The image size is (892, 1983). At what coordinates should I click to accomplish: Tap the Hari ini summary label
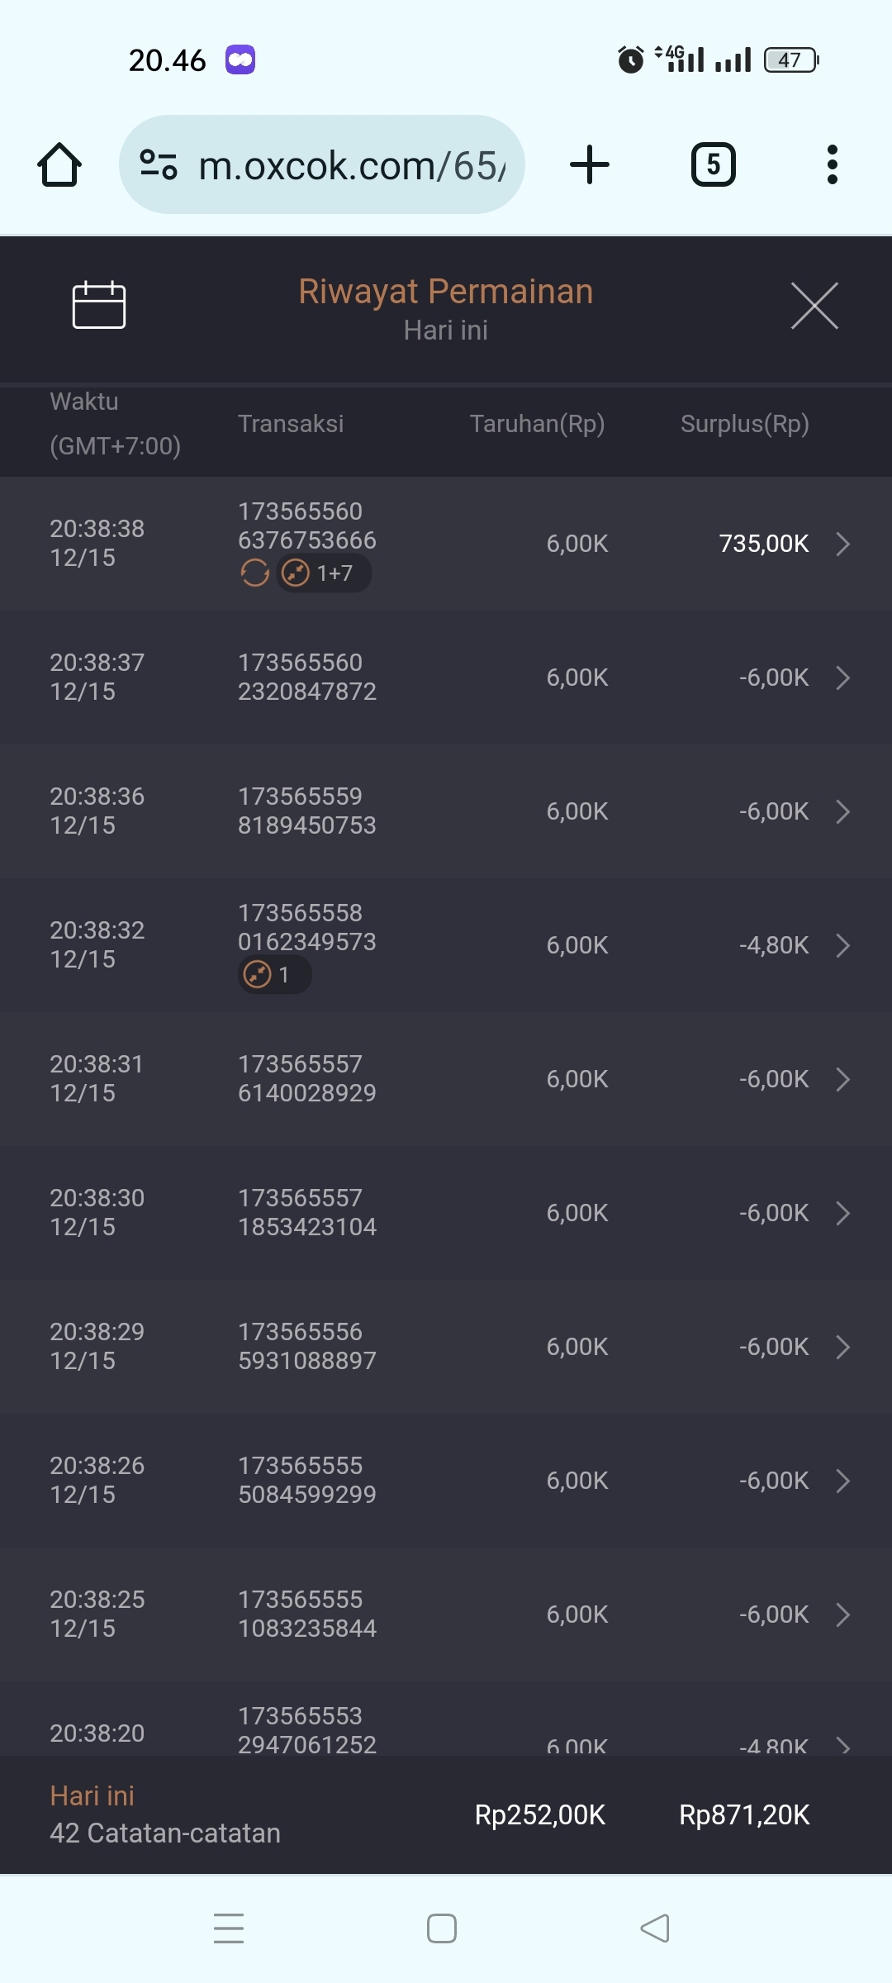pos(92,1795)
